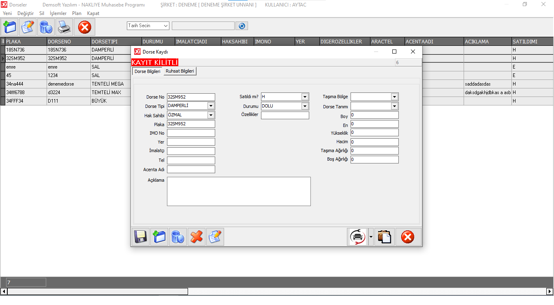Click the Yer input field
Screen dimensions: 554x305
[x=191, y=142]
